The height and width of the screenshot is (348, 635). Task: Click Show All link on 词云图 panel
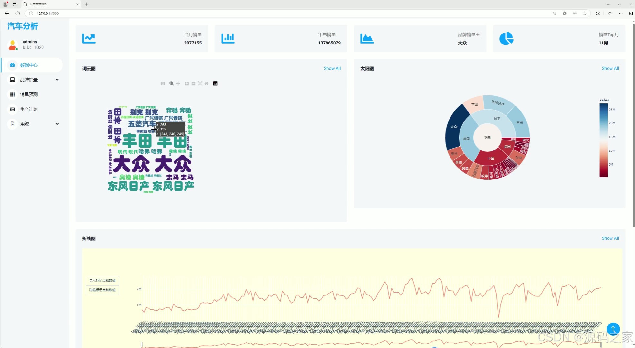(332, 68)
